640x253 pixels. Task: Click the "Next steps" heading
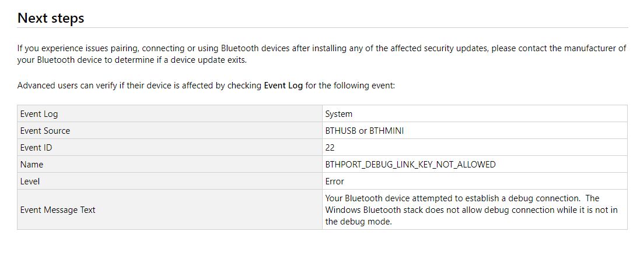51,18
